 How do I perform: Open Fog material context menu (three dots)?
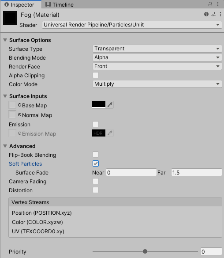[x=220, y=14]
